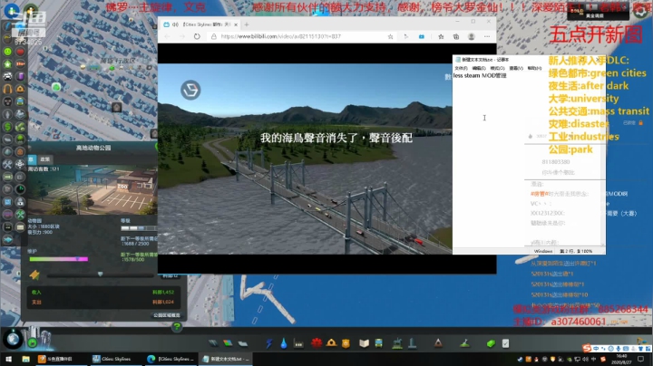Open Notepad 帮助 menu
This screenshot has height=366, width=653.
tap(534, 68)
